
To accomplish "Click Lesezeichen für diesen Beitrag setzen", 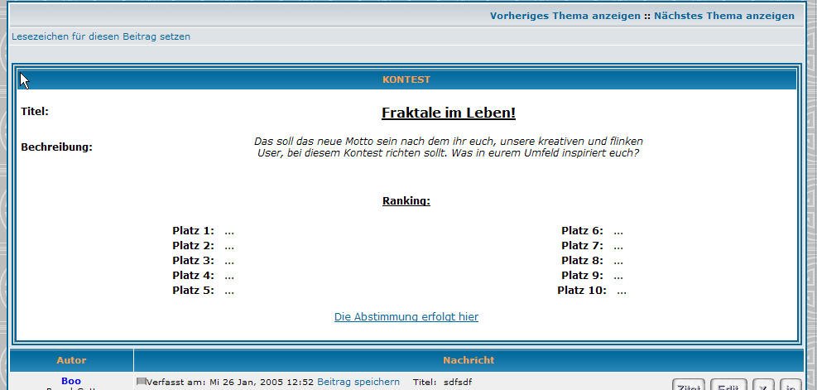I will [x=101, y=36].
